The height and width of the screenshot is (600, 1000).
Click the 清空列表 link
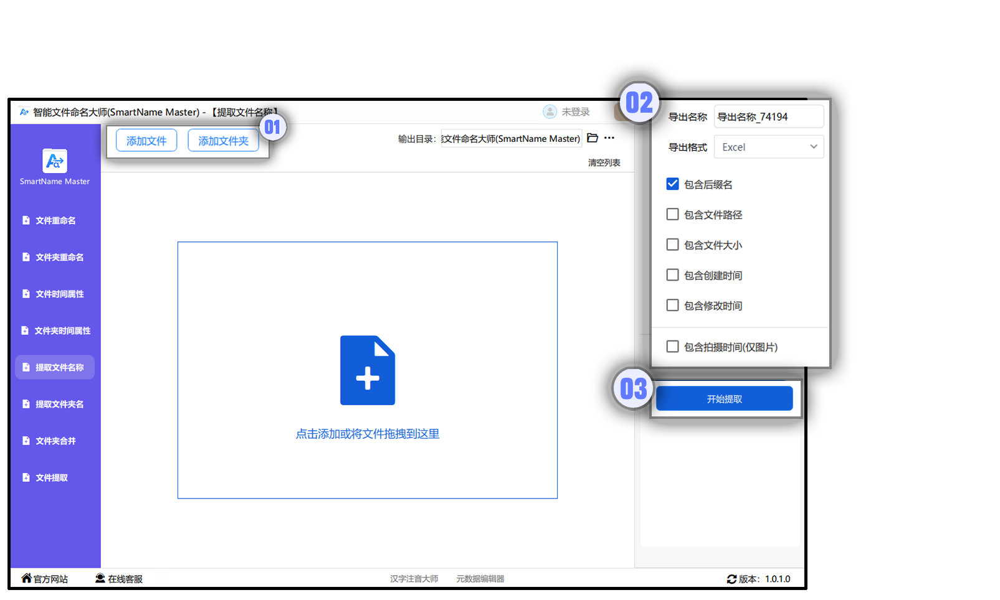click(604, 162)
